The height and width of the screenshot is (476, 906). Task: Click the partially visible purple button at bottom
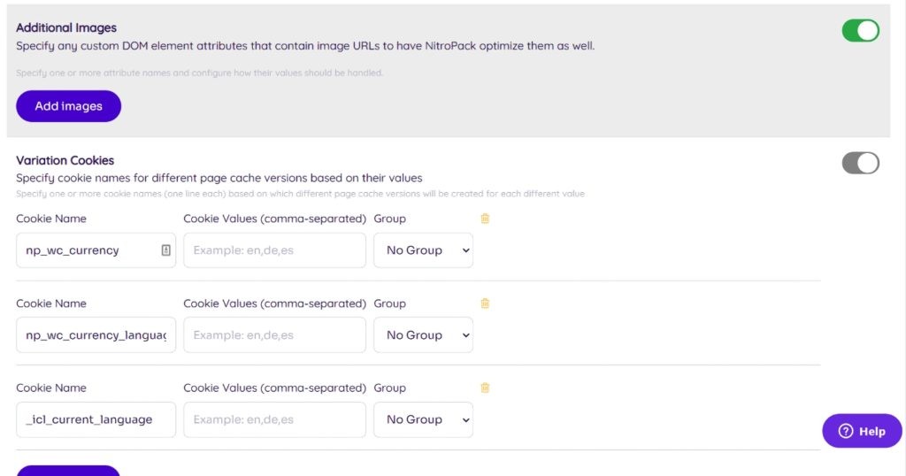68,470
